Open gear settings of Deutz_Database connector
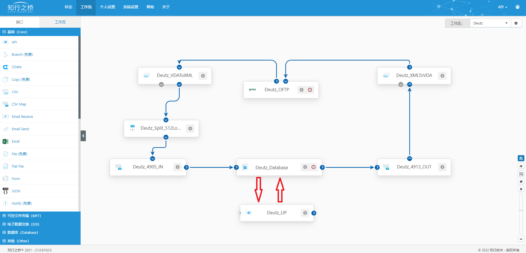The image size is (526, 253). pos(305,167)
